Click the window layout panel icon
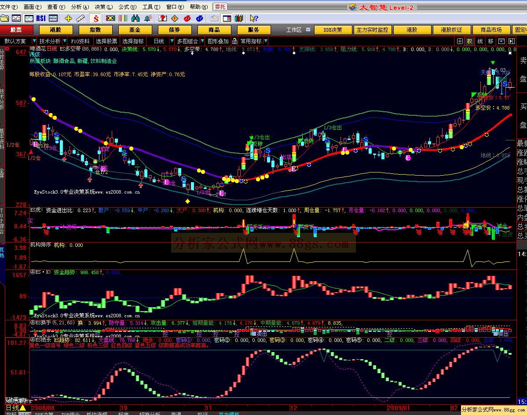527x415 pixels. tap(227, 18)
